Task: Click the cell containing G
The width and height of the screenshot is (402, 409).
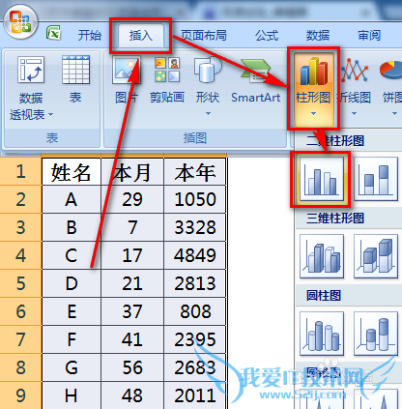Action: coord(72,367)
